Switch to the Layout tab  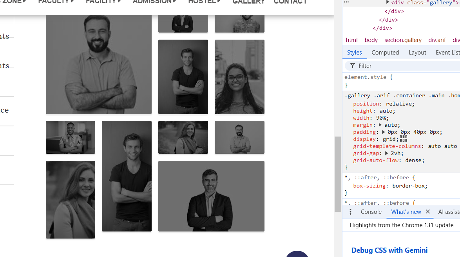pyautogui.click(x=417, y=53)
